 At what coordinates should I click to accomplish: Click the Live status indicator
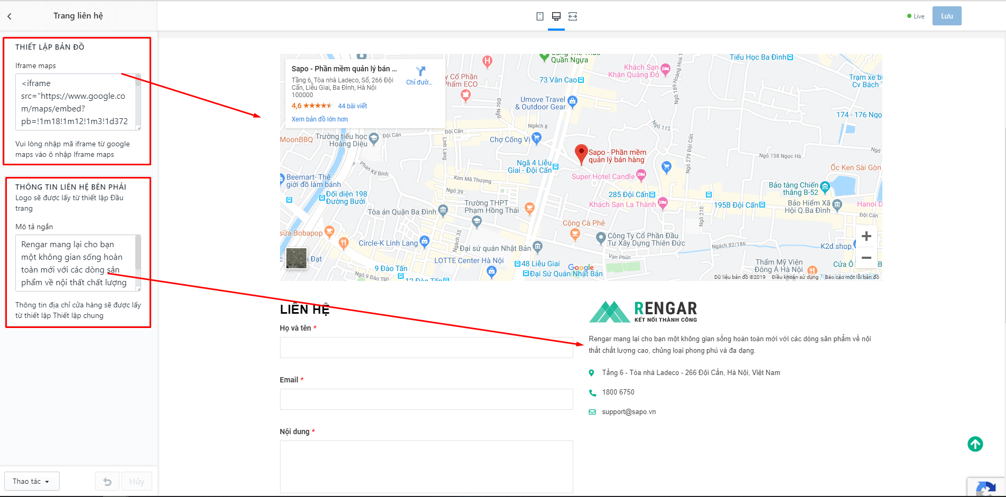pyautogui.click(x=916, y=16)
